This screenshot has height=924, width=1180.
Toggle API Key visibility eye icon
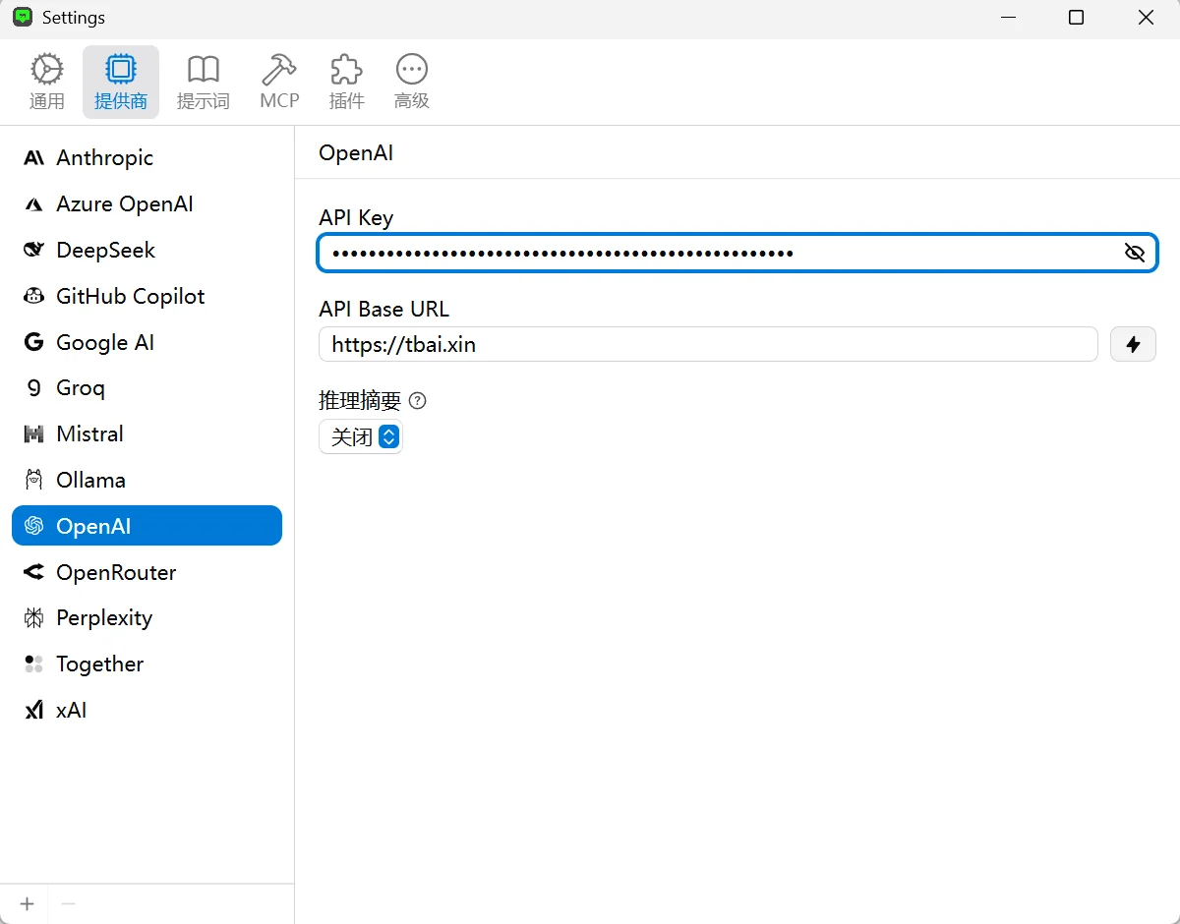(x=1135, y=254)
